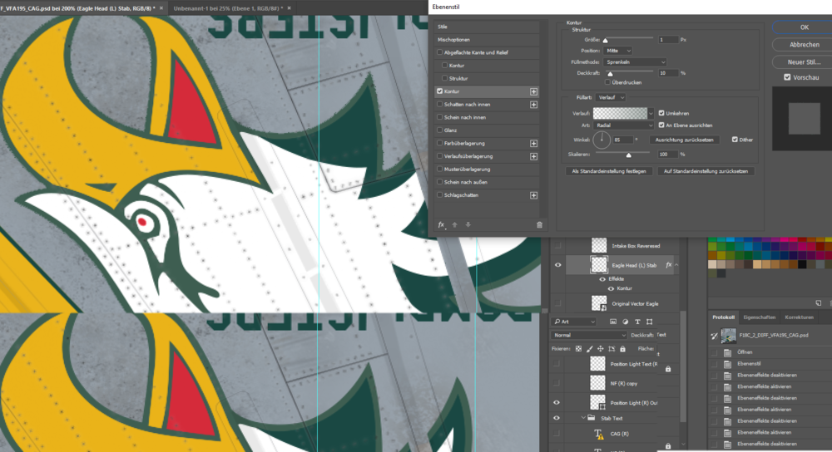Viewport: 832px width, 452px height.
Task: Disable the Vorschau preview checkbox
Action: click(x=787, y=77)
